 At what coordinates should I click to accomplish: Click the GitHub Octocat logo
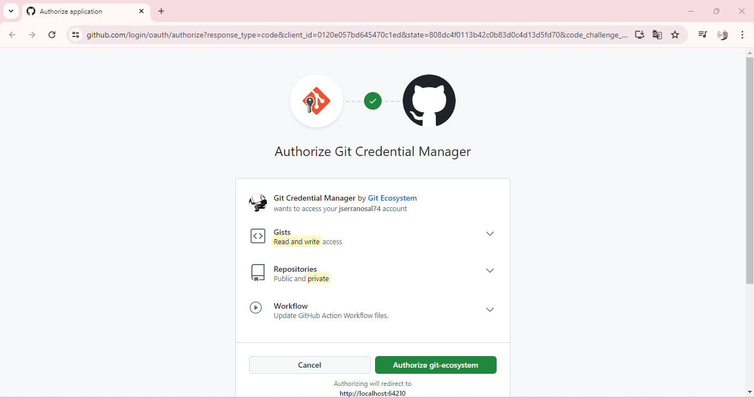click(429, 101)
